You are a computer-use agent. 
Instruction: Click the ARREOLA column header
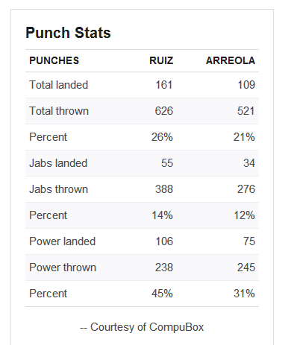coord(231,60)
